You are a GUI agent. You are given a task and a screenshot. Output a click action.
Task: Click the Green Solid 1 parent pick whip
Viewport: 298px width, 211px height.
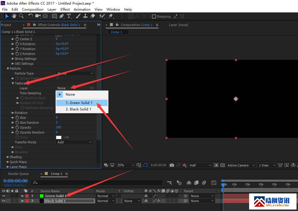(185, 196)
